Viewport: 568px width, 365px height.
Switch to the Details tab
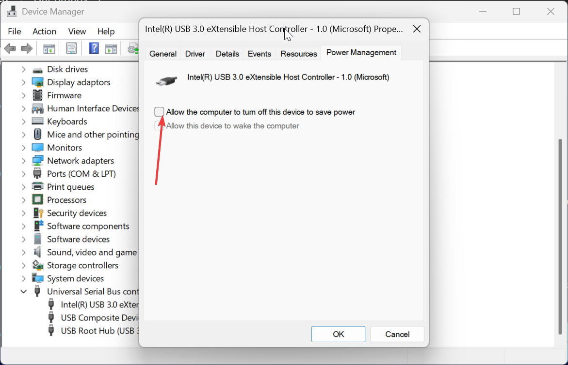click(227, 54)
